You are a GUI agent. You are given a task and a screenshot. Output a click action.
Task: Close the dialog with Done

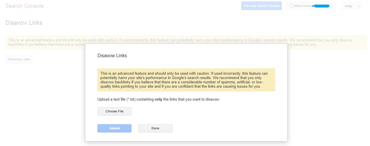[x=155, y=128]
